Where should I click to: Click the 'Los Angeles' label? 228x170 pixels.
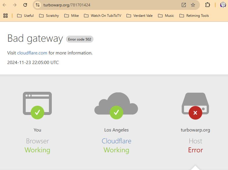117,130
